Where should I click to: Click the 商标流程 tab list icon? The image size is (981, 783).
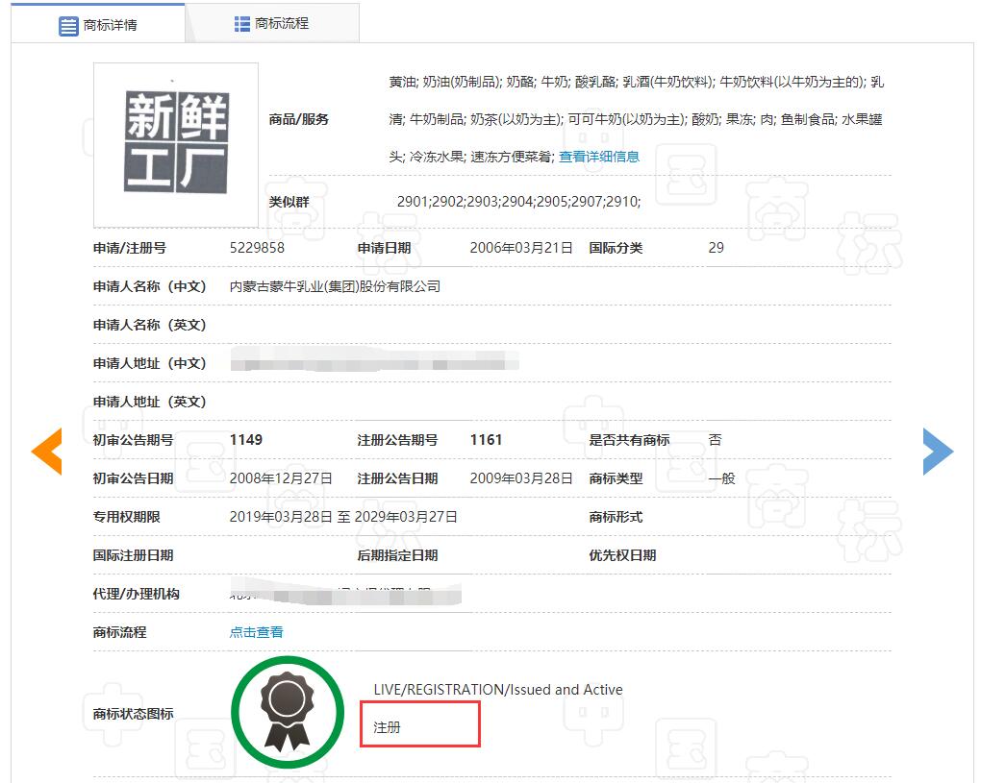pos(242,24)
